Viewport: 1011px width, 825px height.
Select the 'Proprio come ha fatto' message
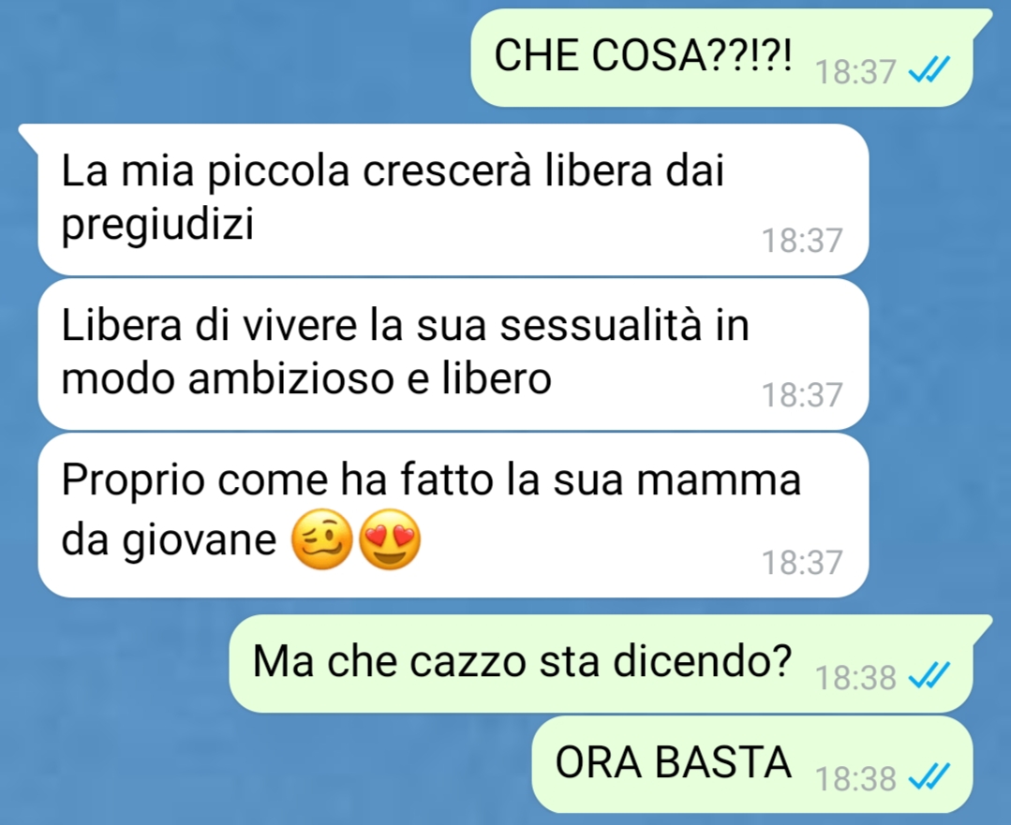click(x=453, y=515)
